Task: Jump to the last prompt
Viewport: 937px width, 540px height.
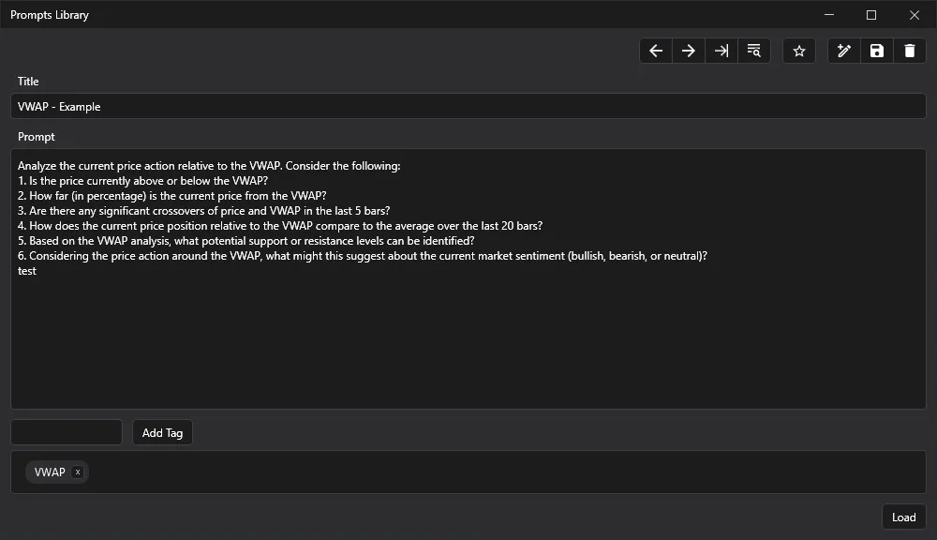Action: click(x=721, y=50)
